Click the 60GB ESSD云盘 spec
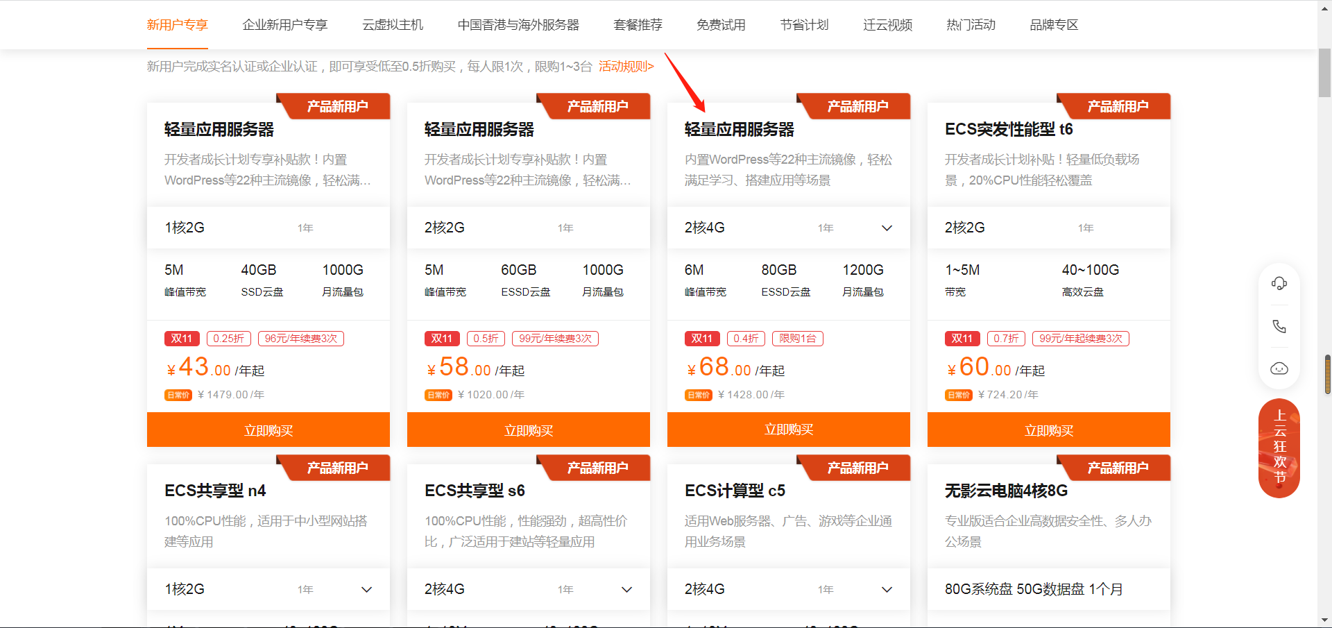Screen dimensions: 1332x628 525,280
